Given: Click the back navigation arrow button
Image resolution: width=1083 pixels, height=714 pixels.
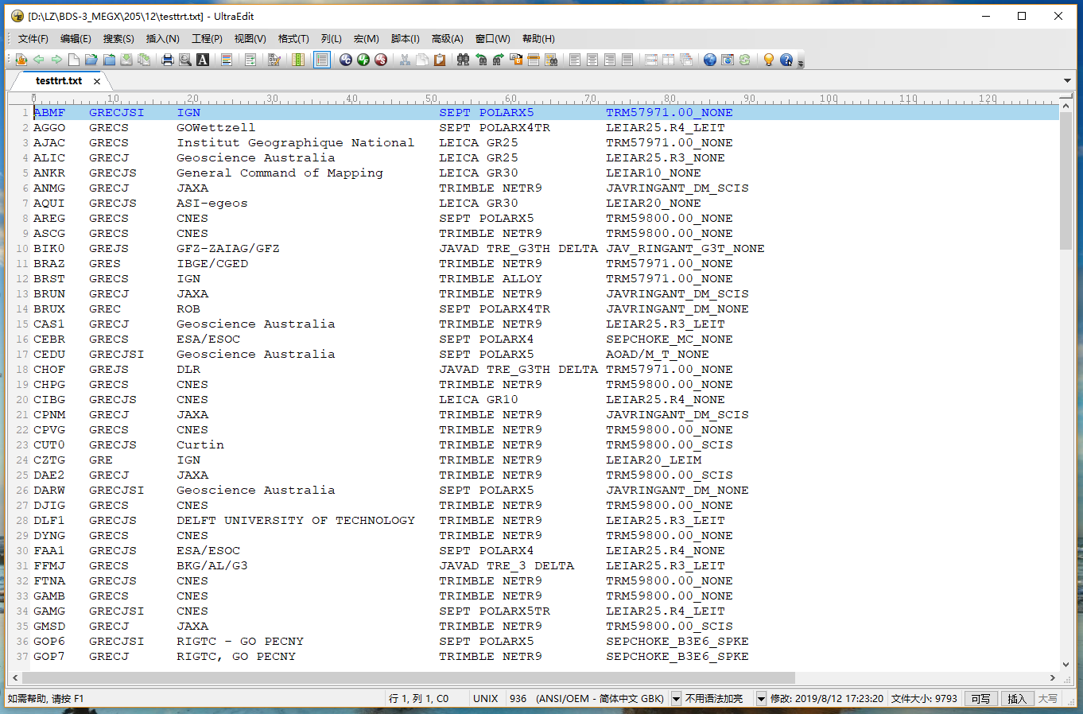Looking at the screenshot, I should 39,60.
